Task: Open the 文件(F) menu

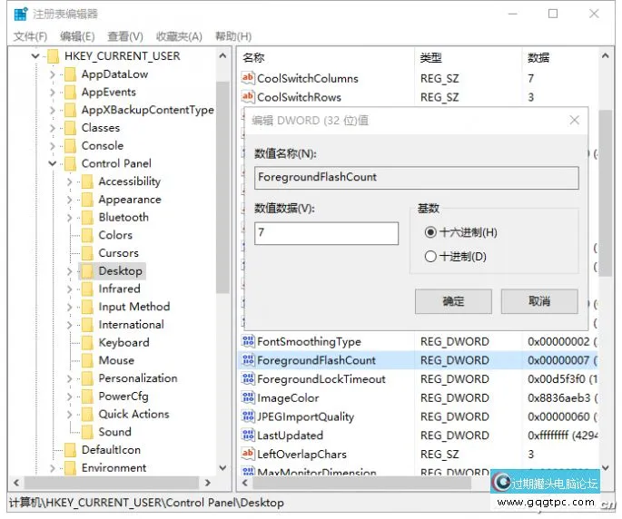Action: tap(30, 36)
